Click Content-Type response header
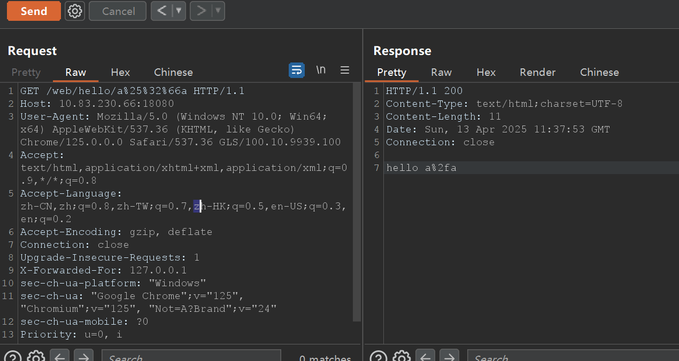Screen dimensions: 679x361 point(504,104)
